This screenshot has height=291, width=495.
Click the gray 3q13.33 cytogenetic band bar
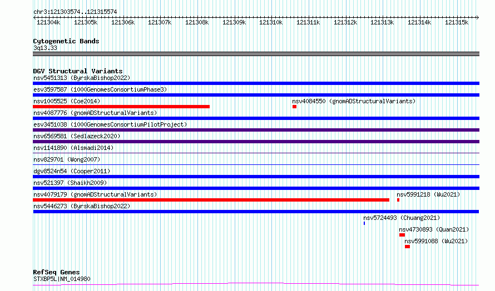tap(256, 54)
